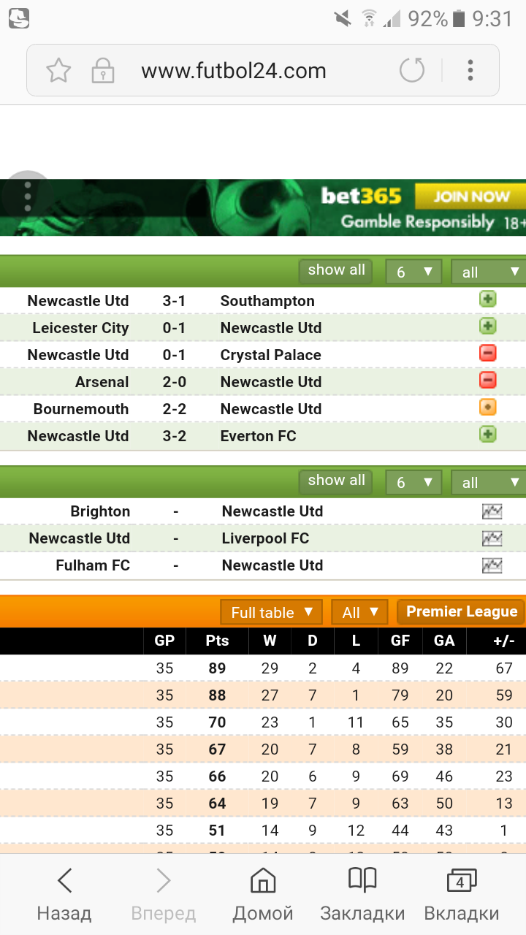
Task: Expand the Full table dropdown
Action: [x=271, y=612]
